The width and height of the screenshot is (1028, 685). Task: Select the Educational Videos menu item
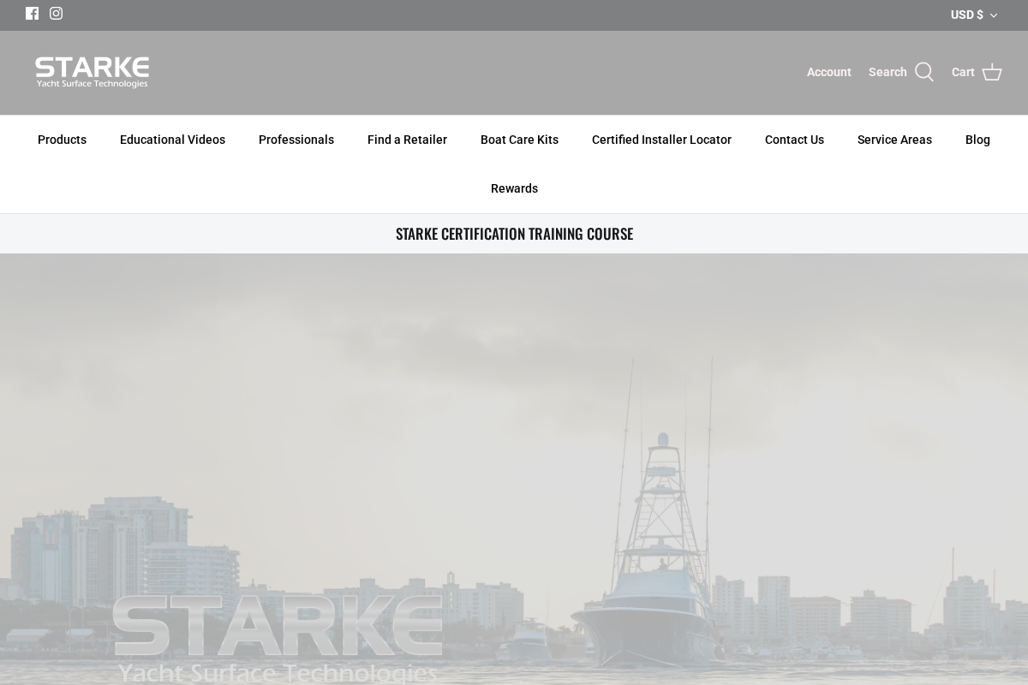pyautogui.click(x=172, y=140)
